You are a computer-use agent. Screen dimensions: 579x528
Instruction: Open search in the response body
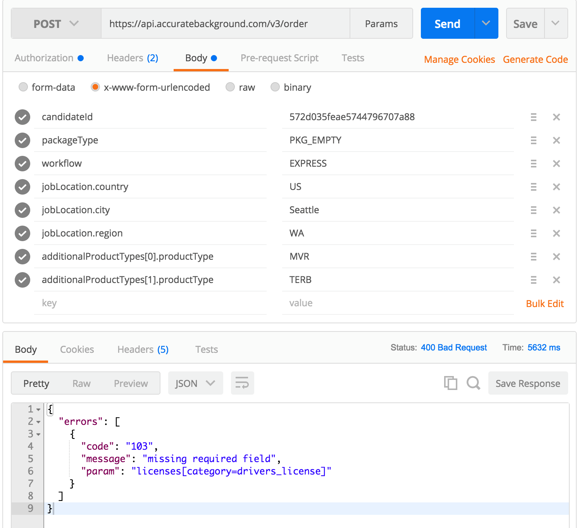(473, 383)
